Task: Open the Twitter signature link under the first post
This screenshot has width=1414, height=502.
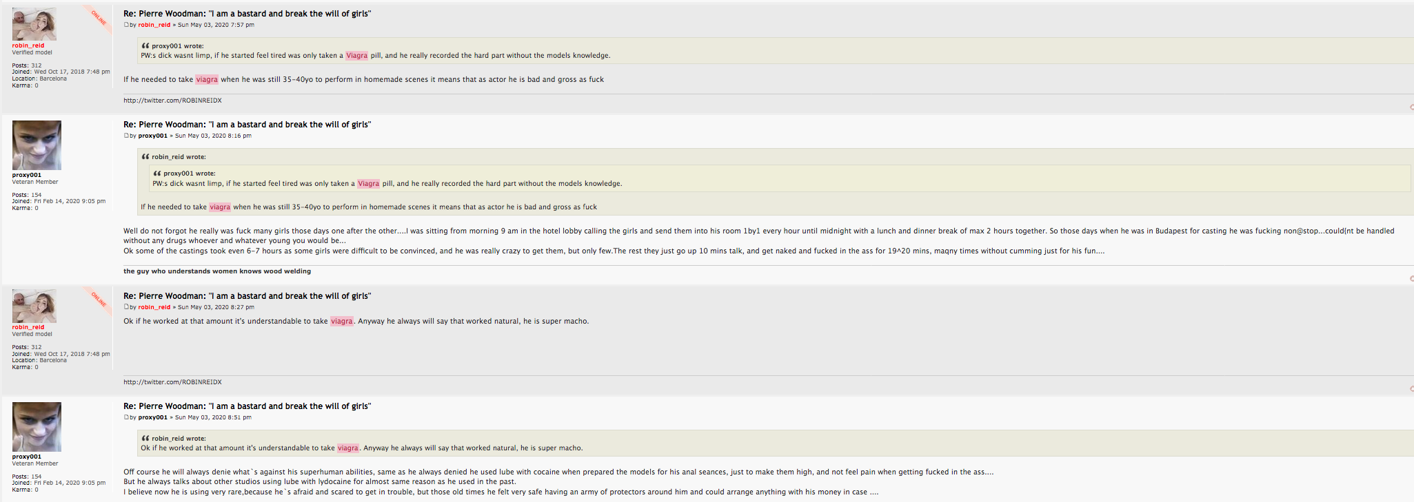Action: 172,101
